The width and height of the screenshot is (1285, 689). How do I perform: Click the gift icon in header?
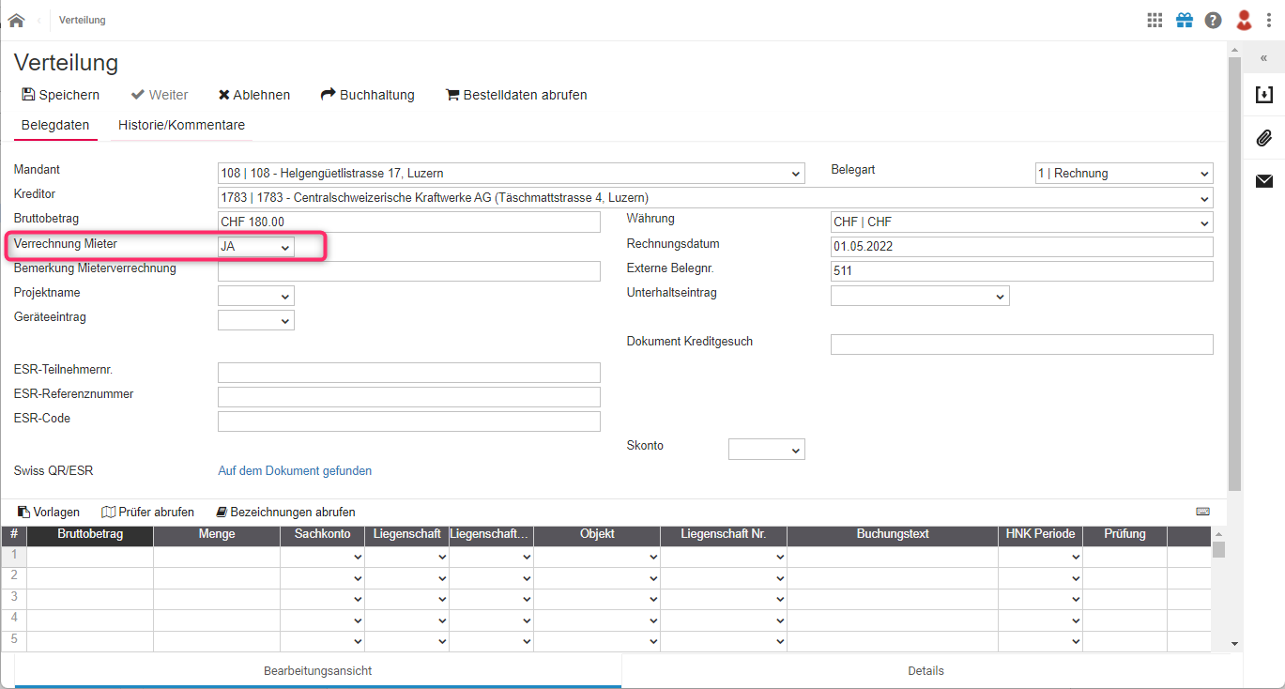(x=1185, y=20)
